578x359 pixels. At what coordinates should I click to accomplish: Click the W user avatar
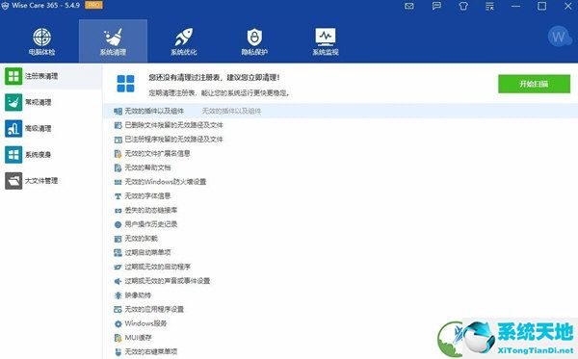tap(559, 37)
